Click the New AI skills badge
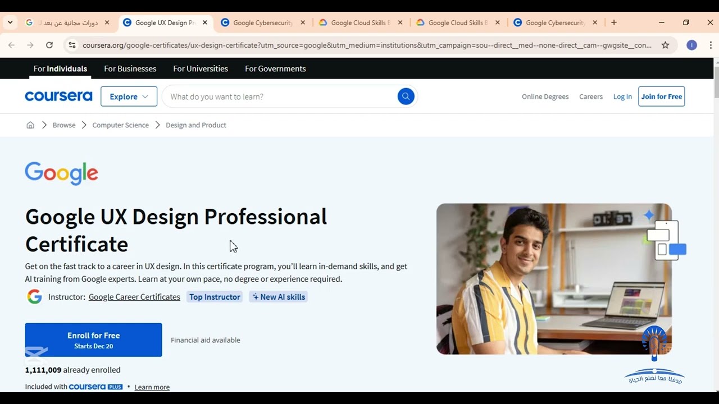The height and width of the screenshot is (404, 719). coord(279,297)
